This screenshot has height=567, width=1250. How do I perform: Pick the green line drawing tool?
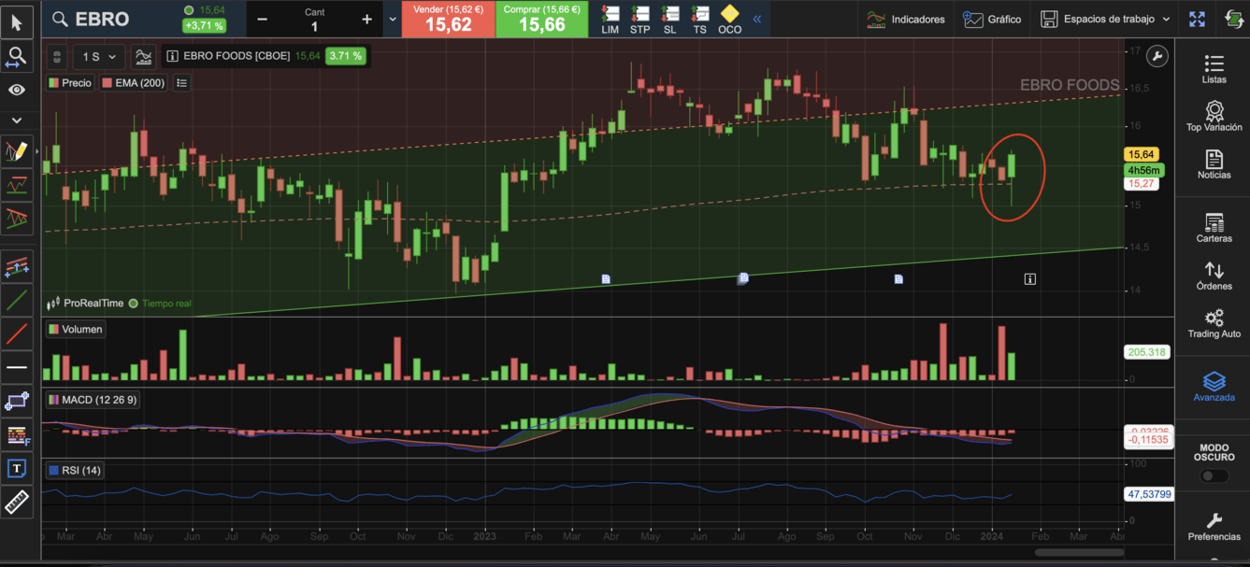point(17,301)
